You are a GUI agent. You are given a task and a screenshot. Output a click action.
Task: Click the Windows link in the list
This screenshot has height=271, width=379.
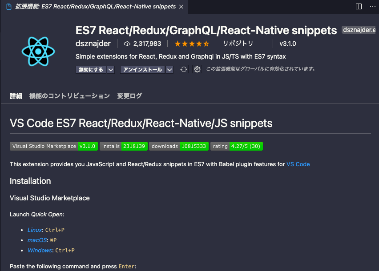[x=40, y=250]
